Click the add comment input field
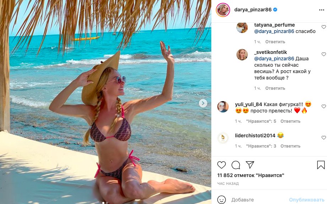Screen dimensions: 327x204 click(256, 200)
